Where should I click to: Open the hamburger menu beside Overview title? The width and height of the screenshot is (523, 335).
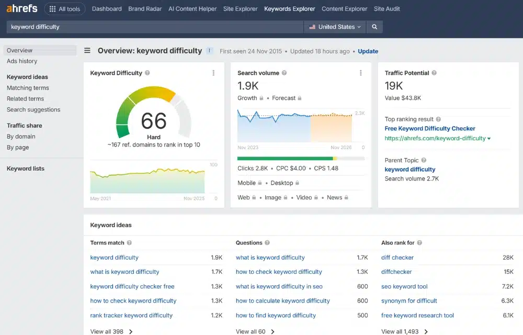(x=87, y=50)
